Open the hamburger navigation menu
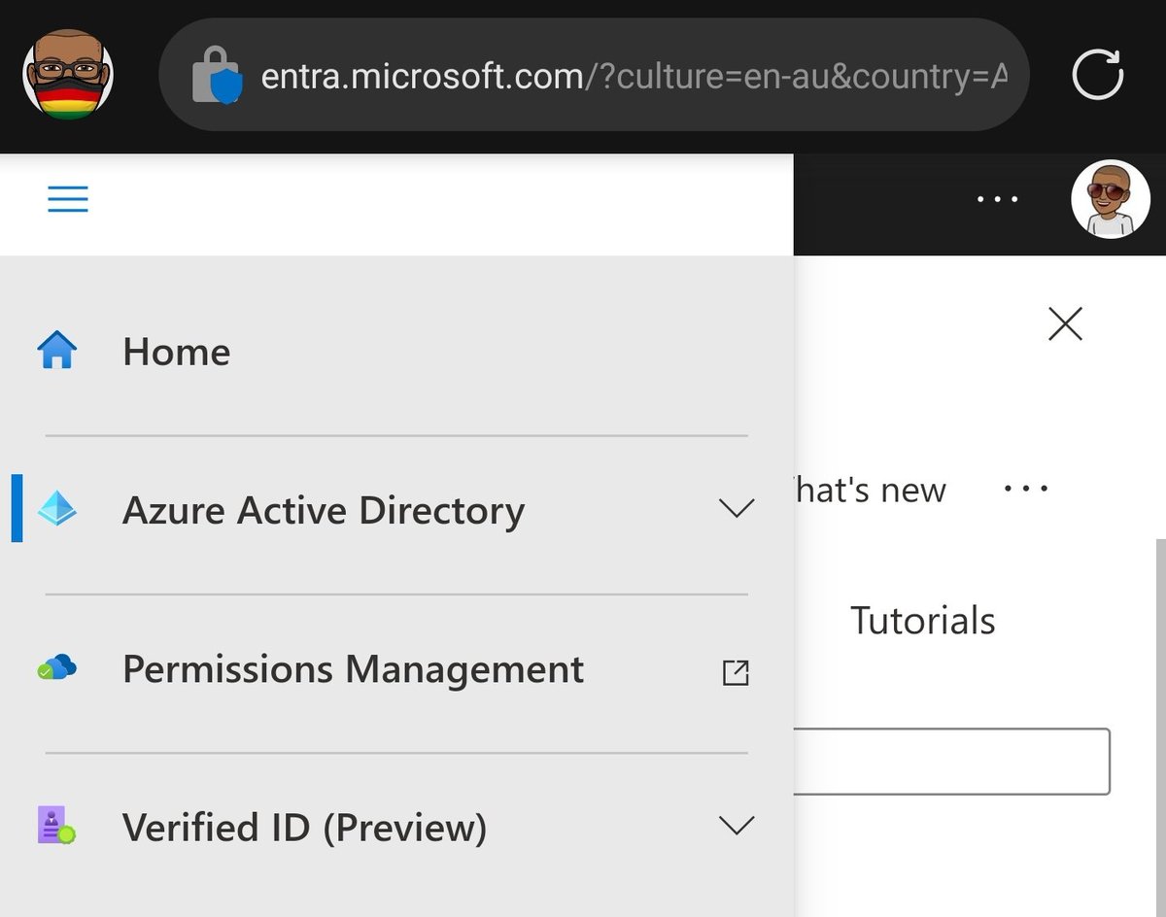The width and height of the screenshot is (1166, 917). coord(68,199)
